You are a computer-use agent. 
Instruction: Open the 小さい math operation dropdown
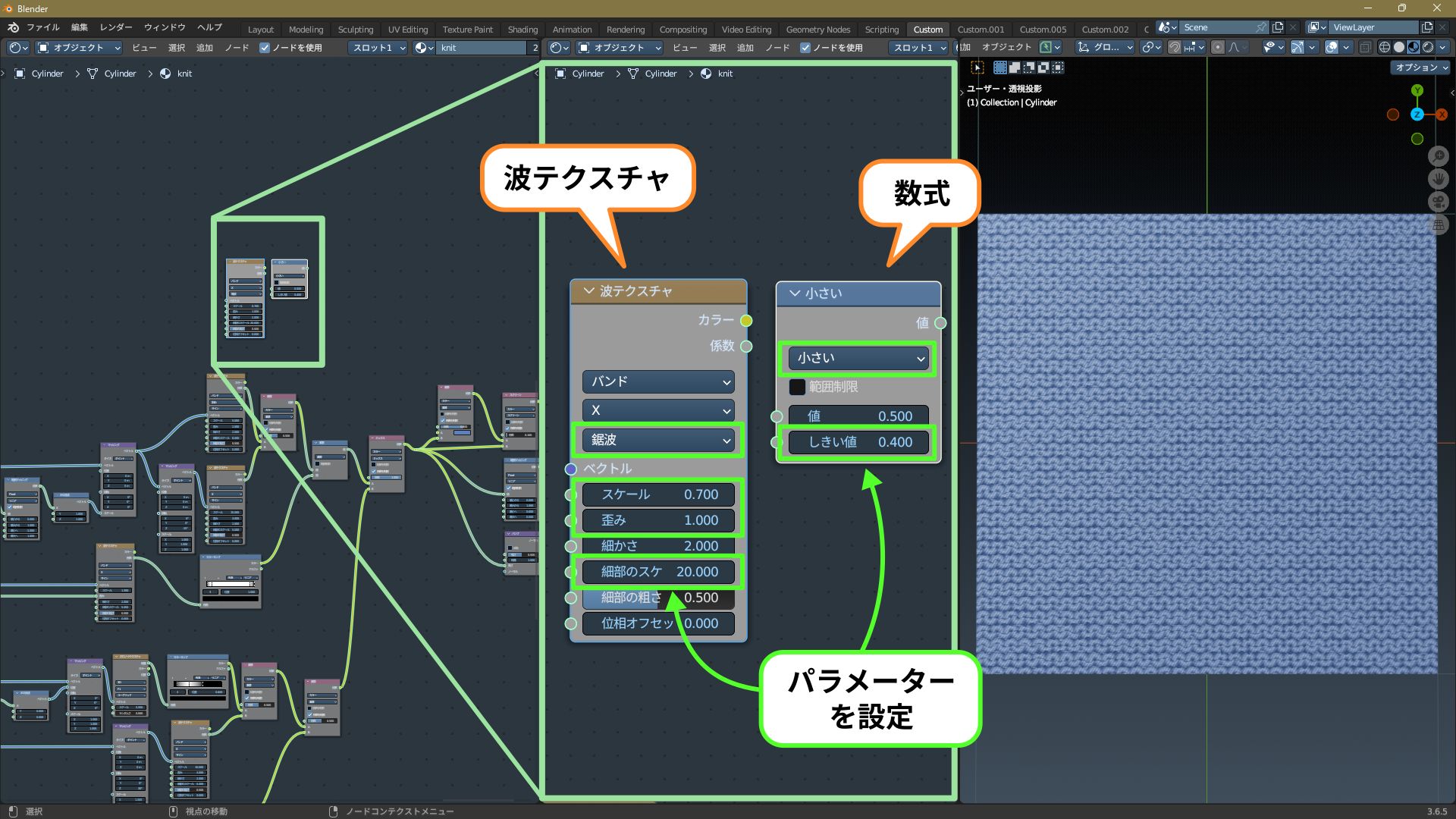click(x=858, y=358)
